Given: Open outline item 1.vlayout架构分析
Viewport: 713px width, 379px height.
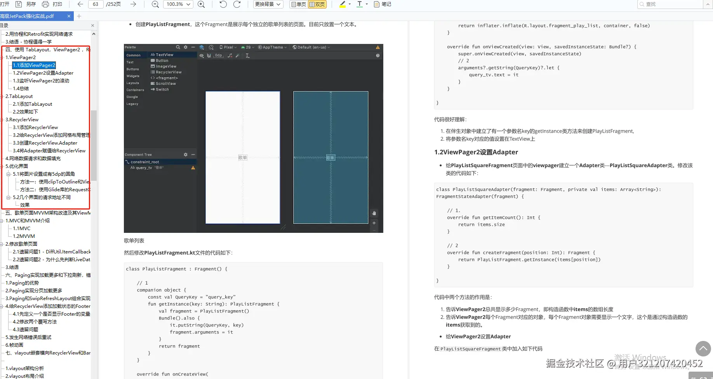Looking at the screenshot, I should click(25, 369).
